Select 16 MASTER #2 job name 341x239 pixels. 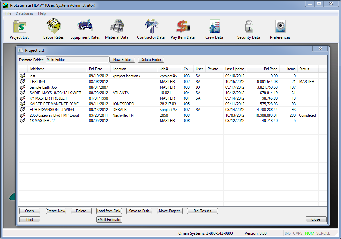point(42,120)
